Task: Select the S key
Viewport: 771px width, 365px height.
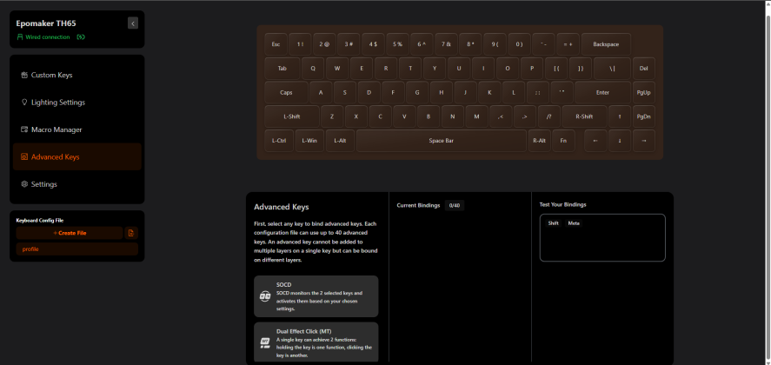Action: pyautogui.click(x=345, y=92)
